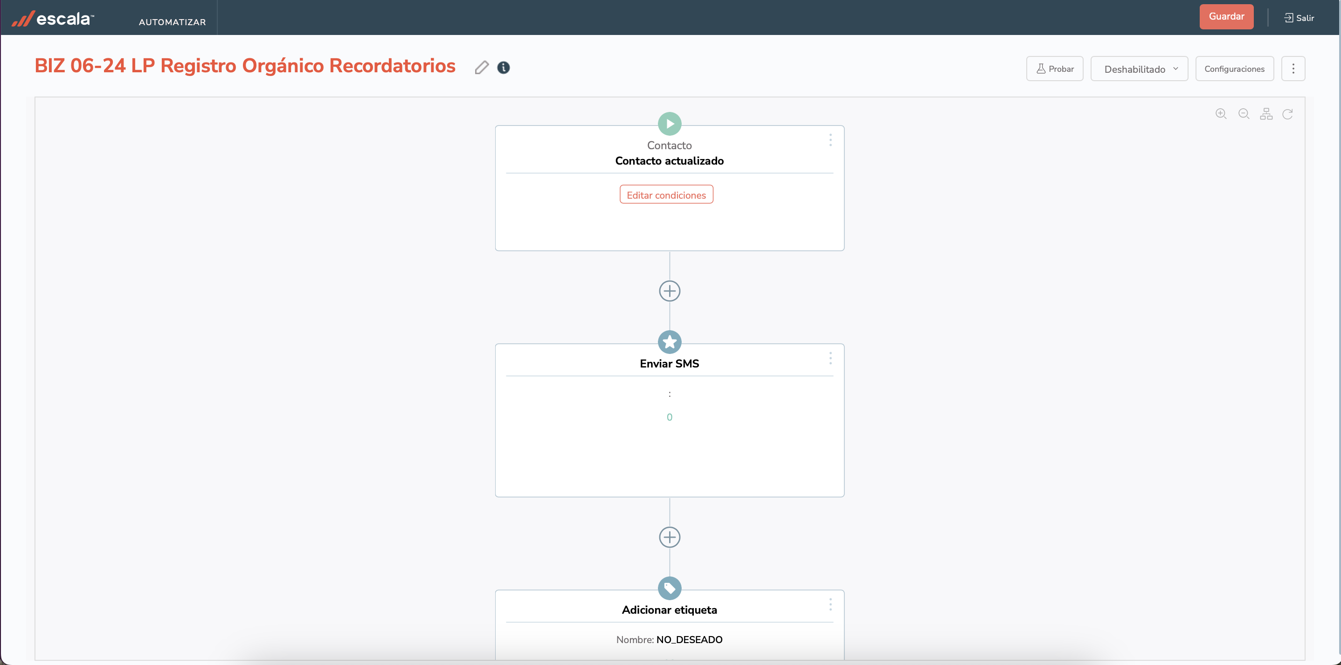
Task: Open the AUTOMATIZAR tab
Action: click(x=173, y=22)
